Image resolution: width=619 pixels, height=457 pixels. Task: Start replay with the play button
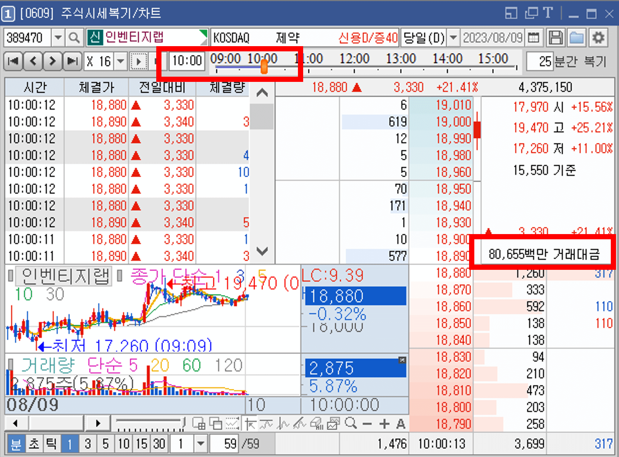139,61
